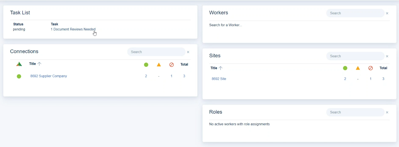
Task: Click the red non-compliant icon in Connections header
Action: (x=171, y=65)
